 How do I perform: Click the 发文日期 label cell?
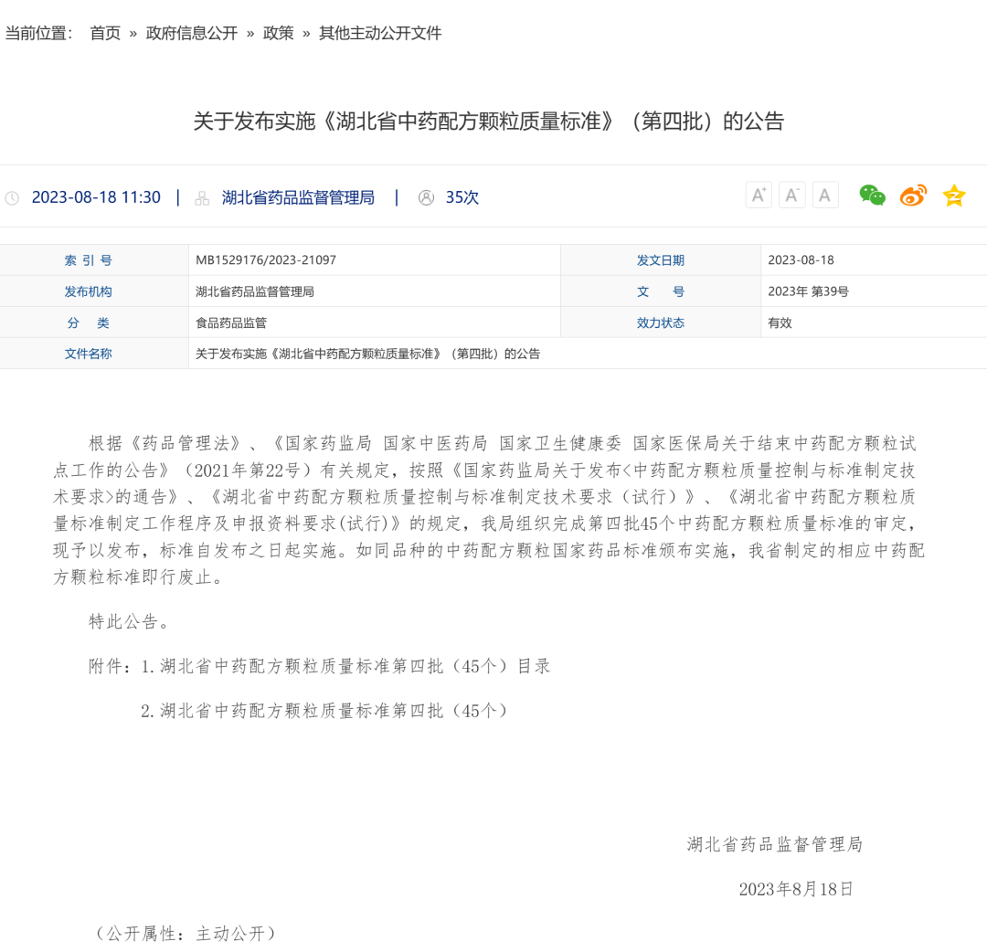coord(661,259)
